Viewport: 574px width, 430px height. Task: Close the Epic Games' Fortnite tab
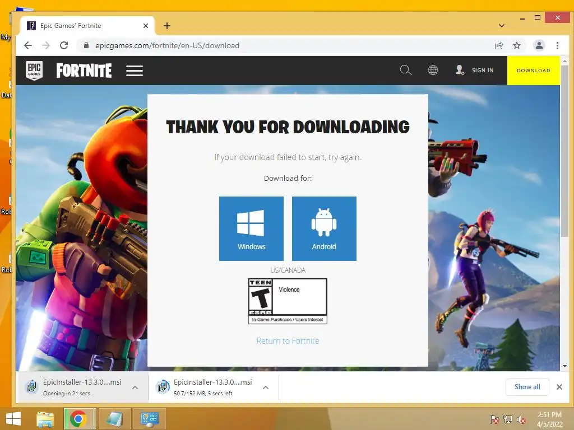click(146, 26)
